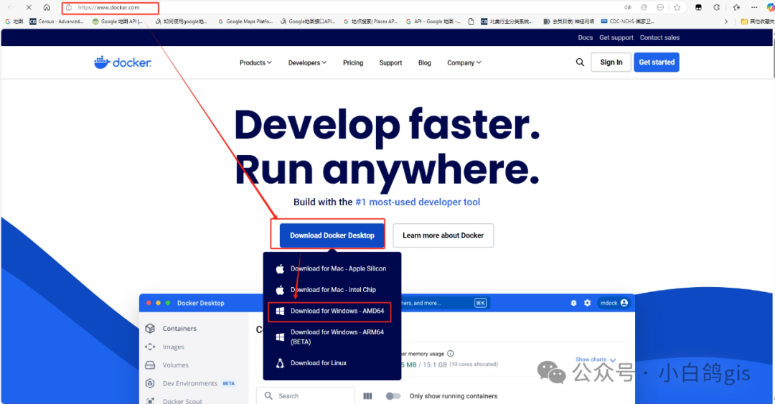Viewport: 775px width, 404px height.
Task: Open the Google Maps Platfo... bookmark
Action: click(245, 22)
